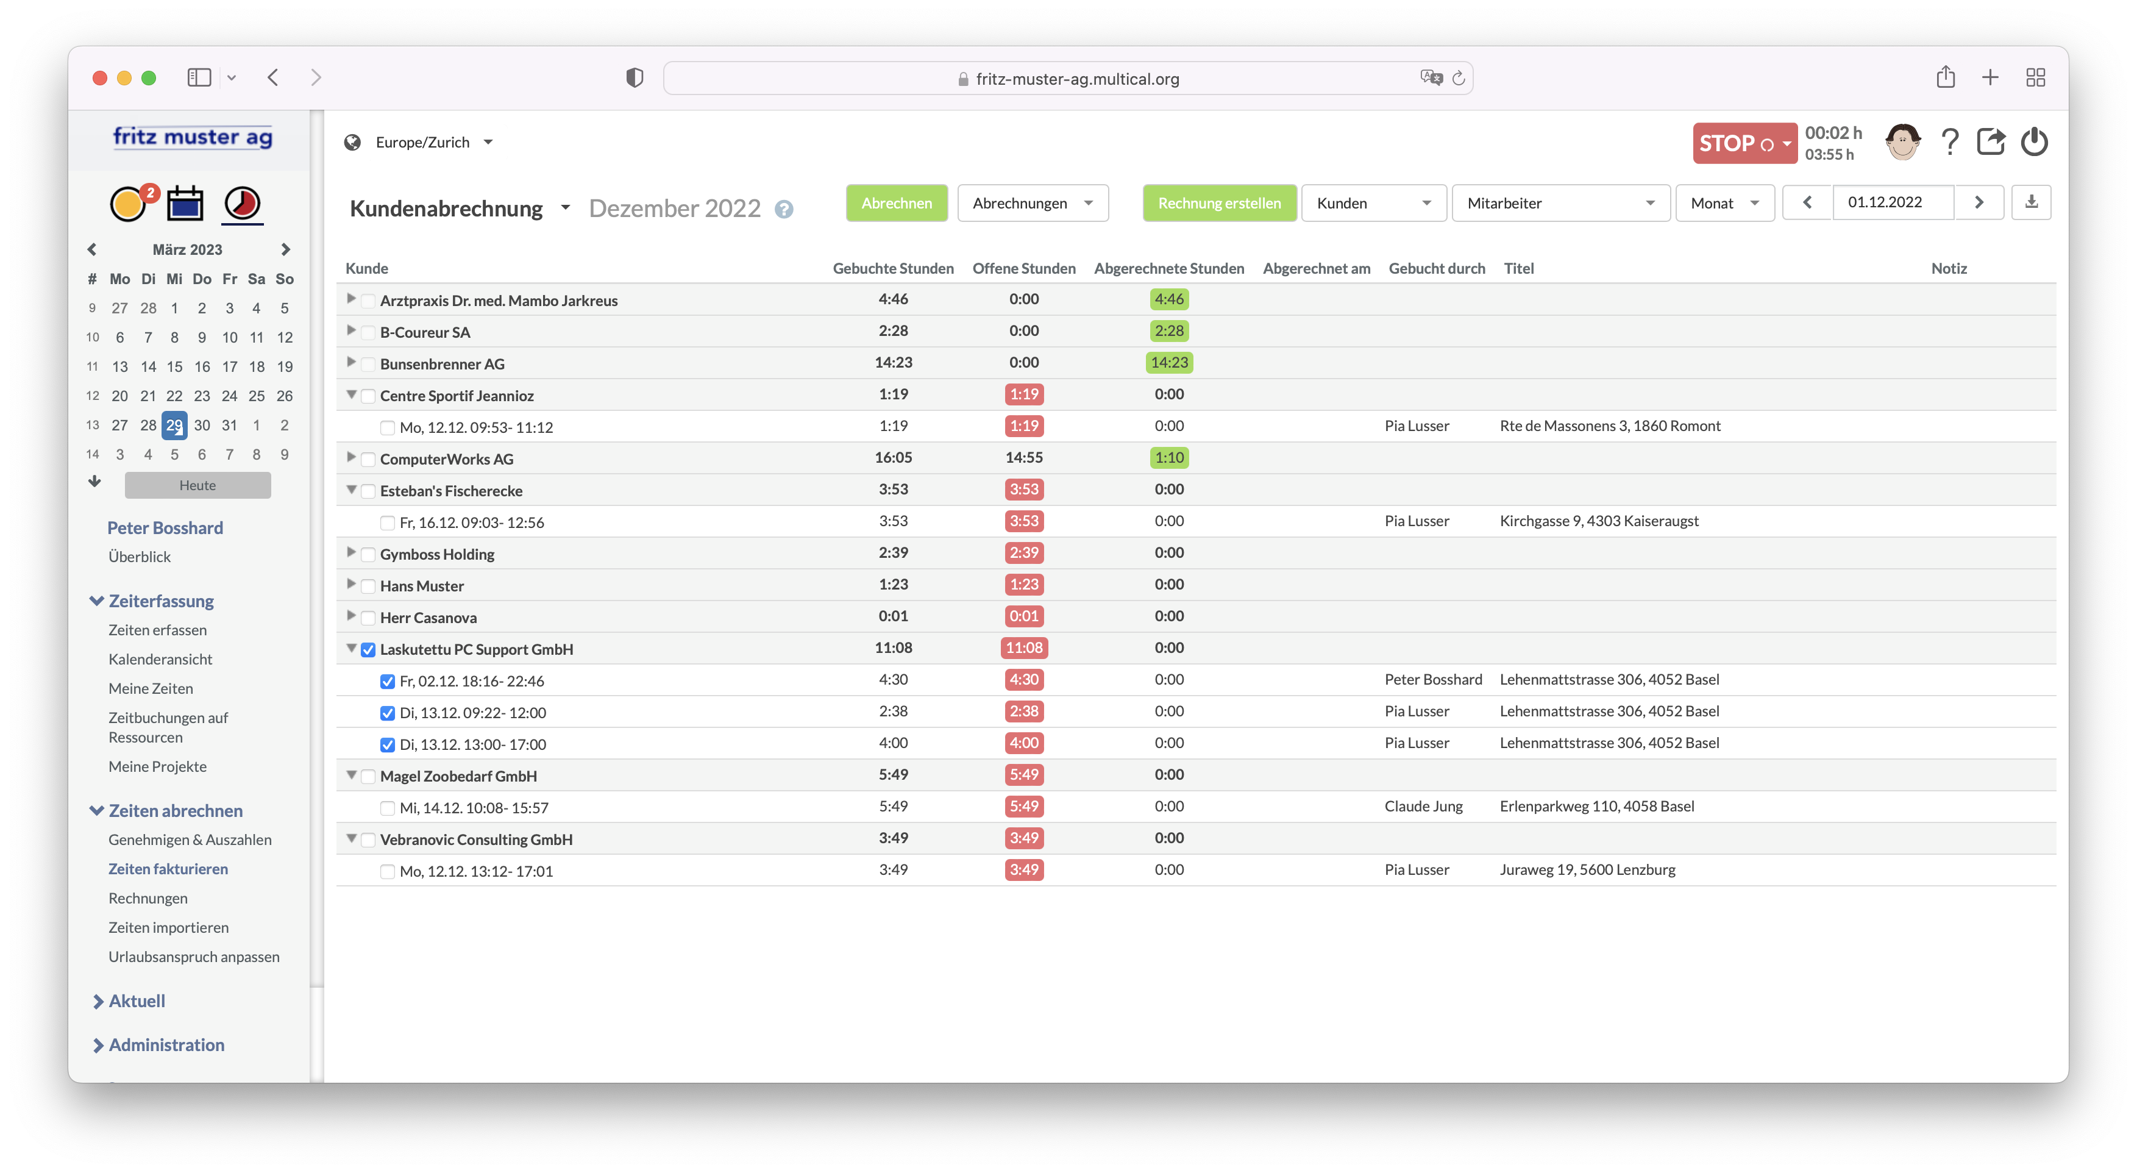The width and height of the screenshot is (2137, 1173).
Task: Expand the ComputerWorks AG row
Action: [351, 458]
